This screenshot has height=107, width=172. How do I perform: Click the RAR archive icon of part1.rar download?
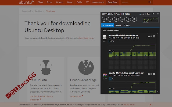coord(105,75)
